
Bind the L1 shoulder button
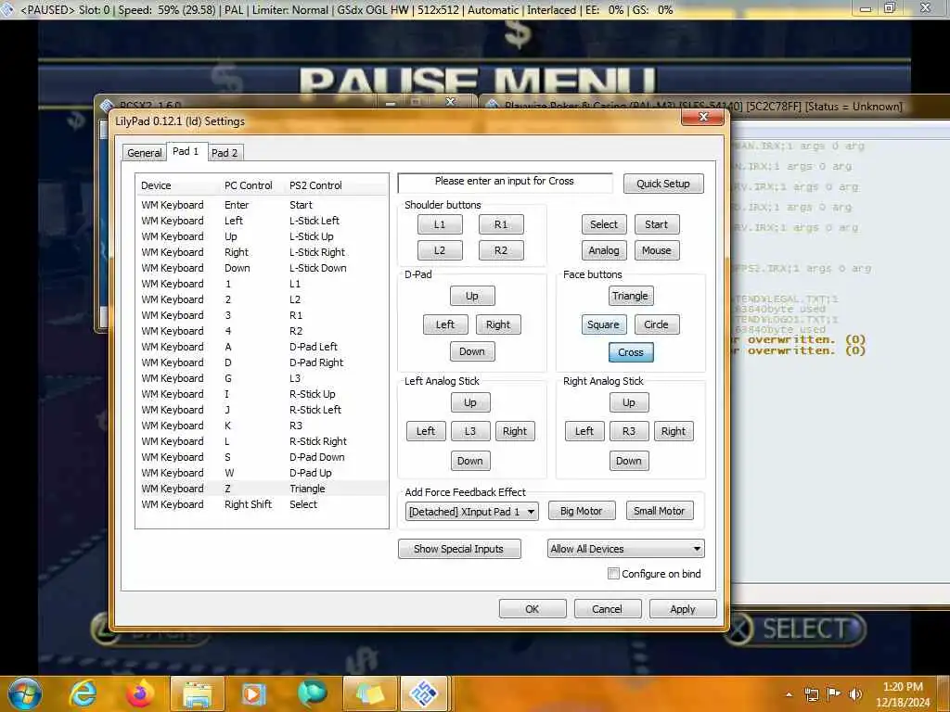[440, 224]
